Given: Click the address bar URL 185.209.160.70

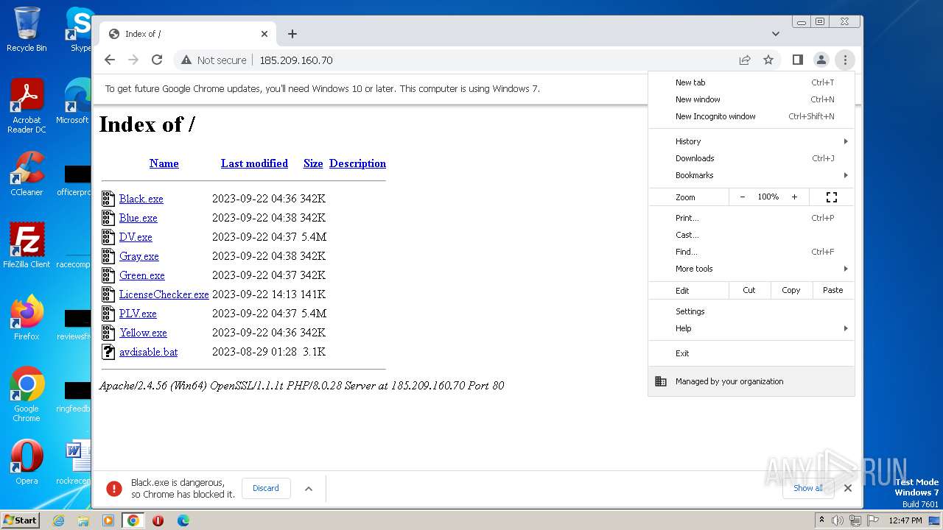Looking at the screenshot, I should click(x=296, y=60).
